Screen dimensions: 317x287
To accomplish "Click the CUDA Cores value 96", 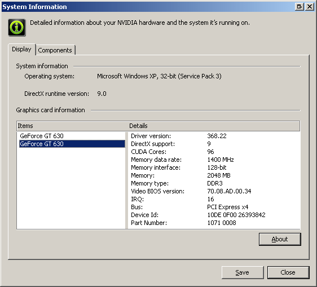I will coord(210,152).
